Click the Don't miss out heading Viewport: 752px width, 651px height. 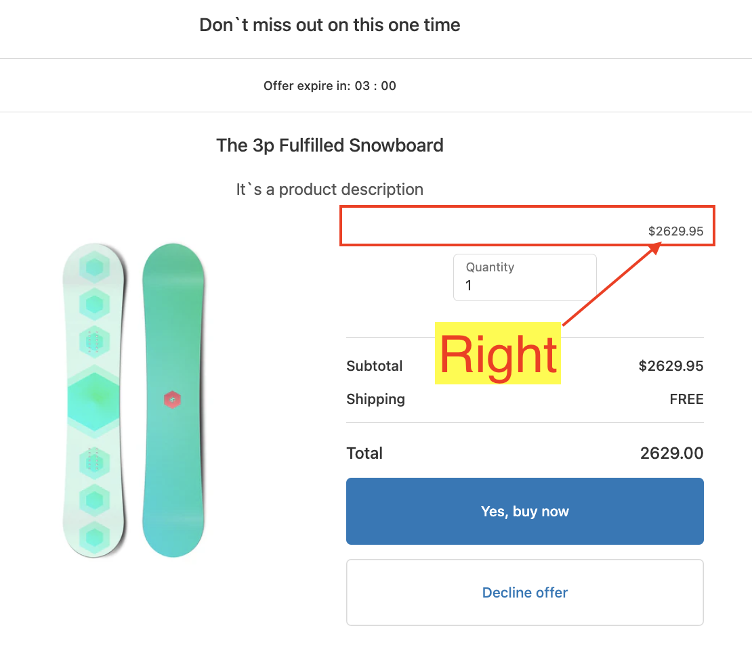coord(330,26)
